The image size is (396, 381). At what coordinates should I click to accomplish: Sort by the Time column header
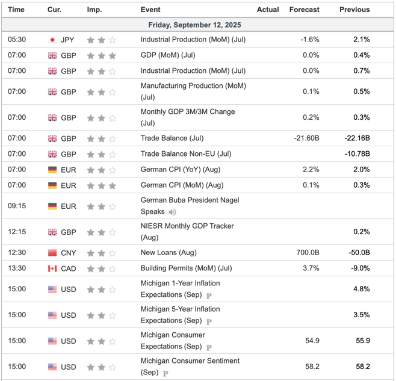16,10
